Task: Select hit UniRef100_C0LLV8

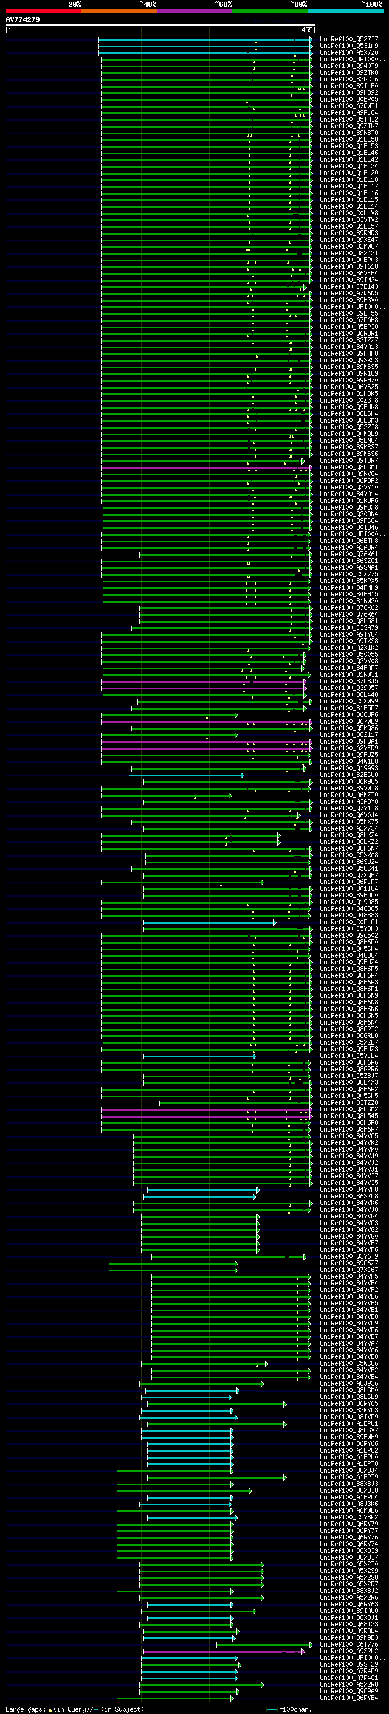Action: [x=349, y=213]
